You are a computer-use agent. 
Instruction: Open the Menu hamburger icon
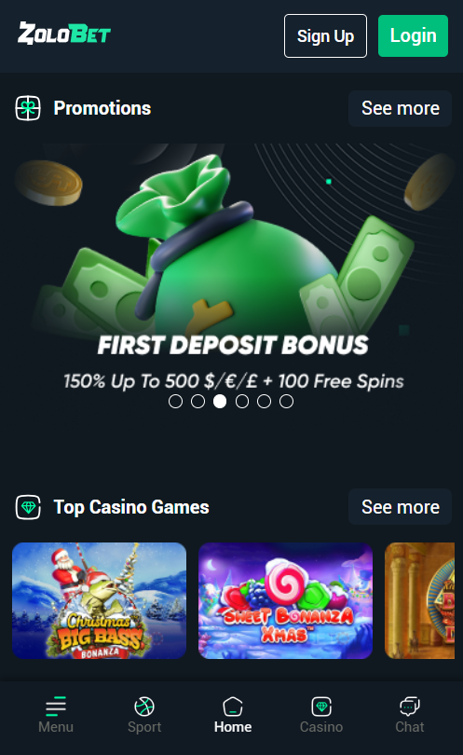pyautogui.click(x=56, y=706)
